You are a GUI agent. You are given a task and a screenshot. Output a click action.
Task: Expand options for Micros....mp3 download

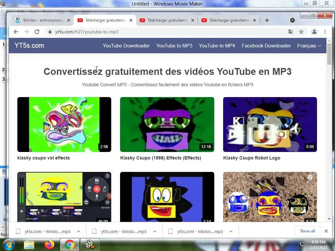click(x=231, y=231)
